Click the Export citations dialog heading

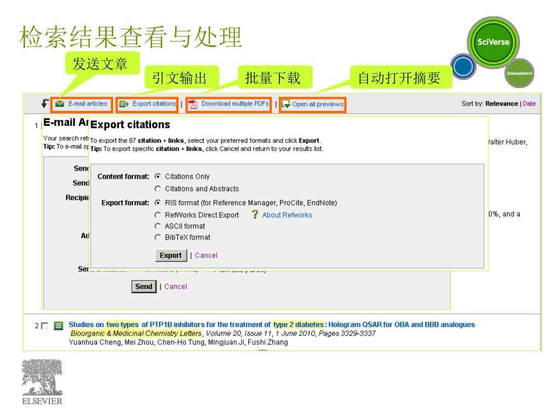tap(130, 124)
